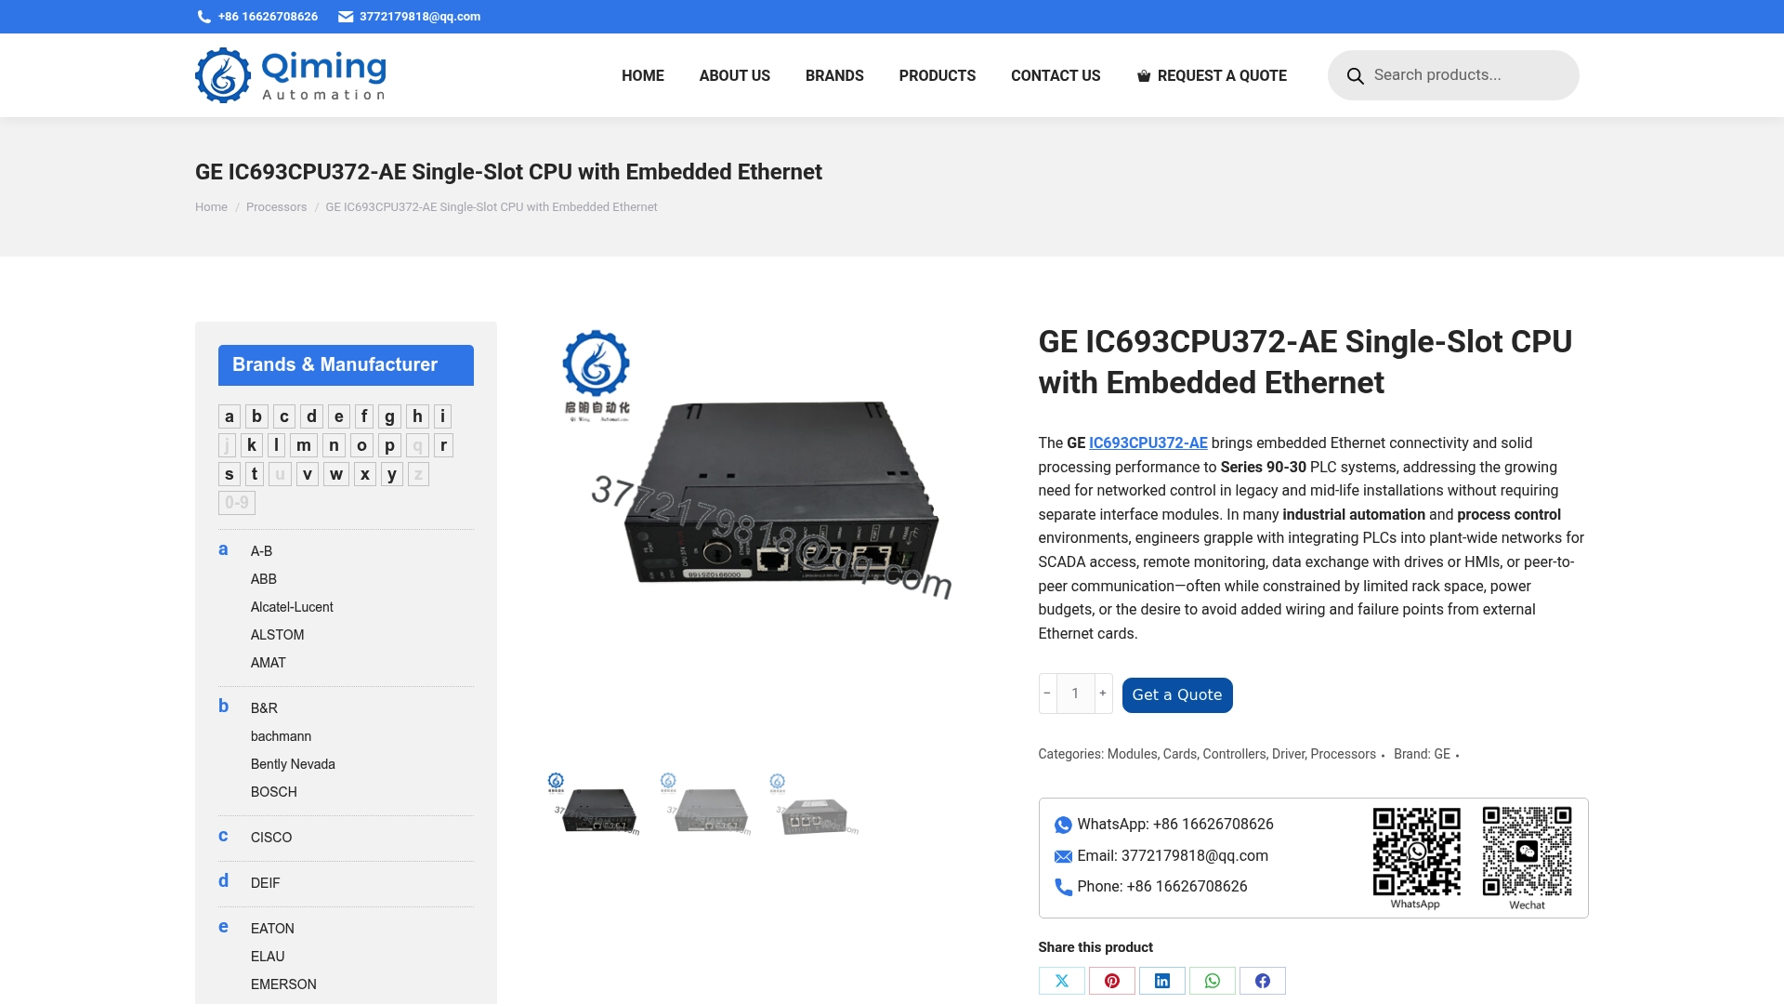The image size is (1784, 1004).
Task: Click phone number in top bar
Action: coord(268,17)
